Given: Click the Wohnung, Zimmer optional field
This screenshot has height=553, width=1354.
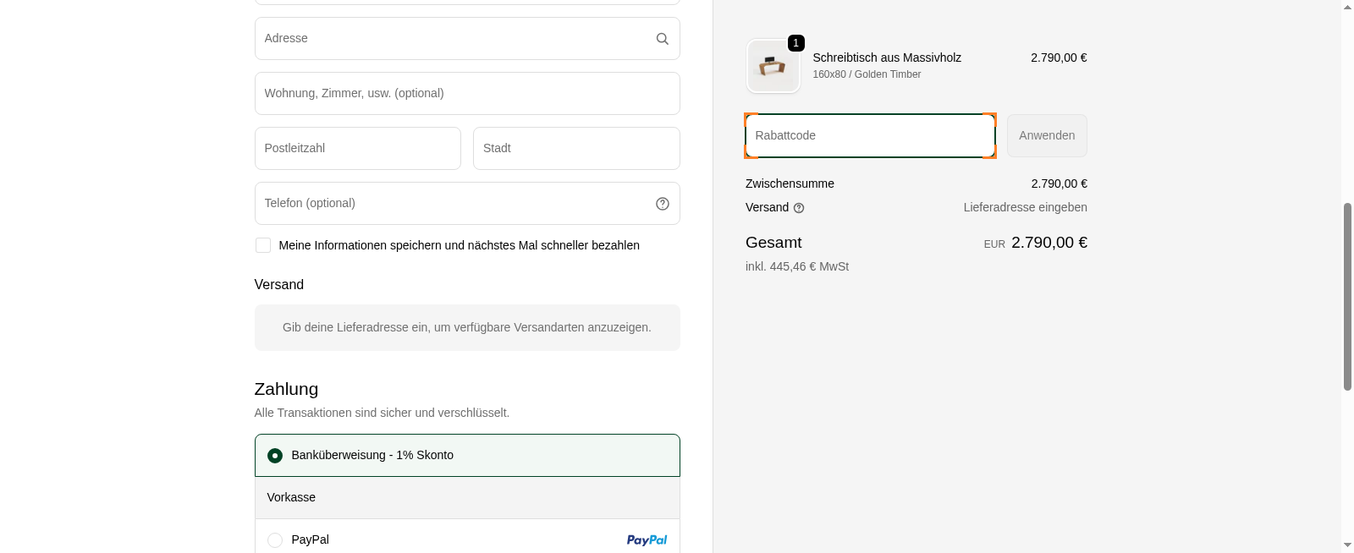Looking at the screenshot, I should tap(467, 93).
